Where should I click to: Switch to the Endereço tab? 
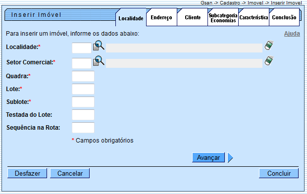(161, 17)
